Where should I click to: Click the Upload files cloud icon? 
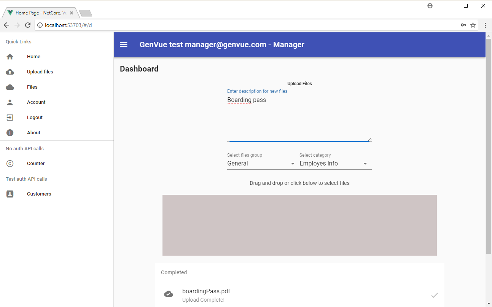coord(10,72)
